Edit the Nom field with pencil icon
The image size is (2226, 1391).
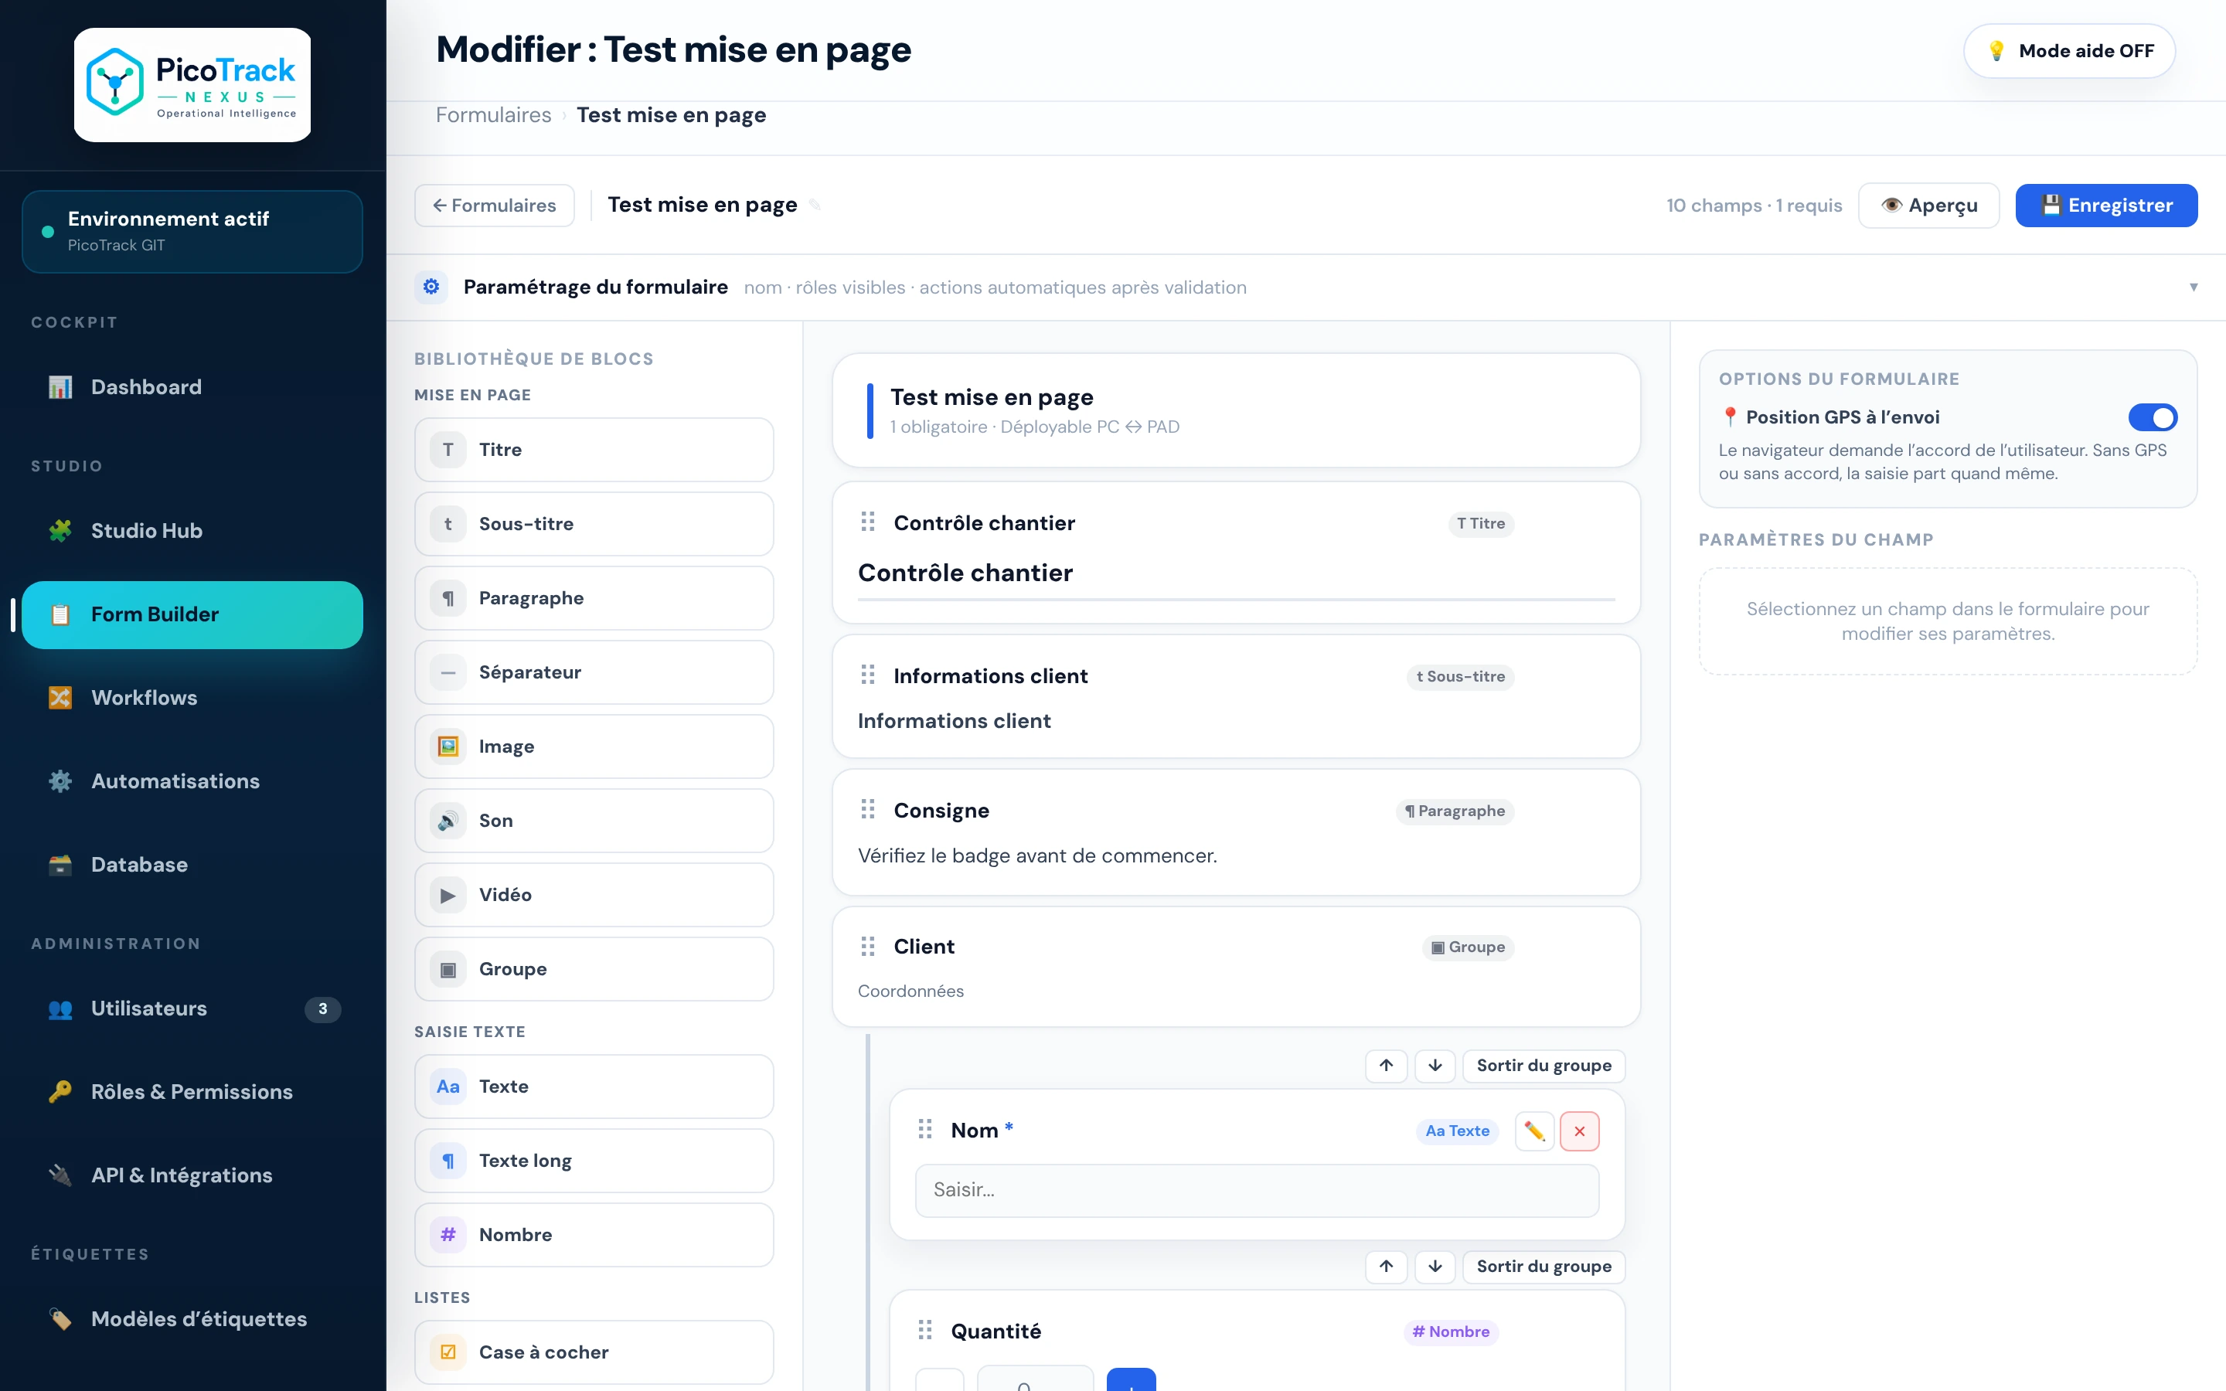(x=1534, y=1131)
